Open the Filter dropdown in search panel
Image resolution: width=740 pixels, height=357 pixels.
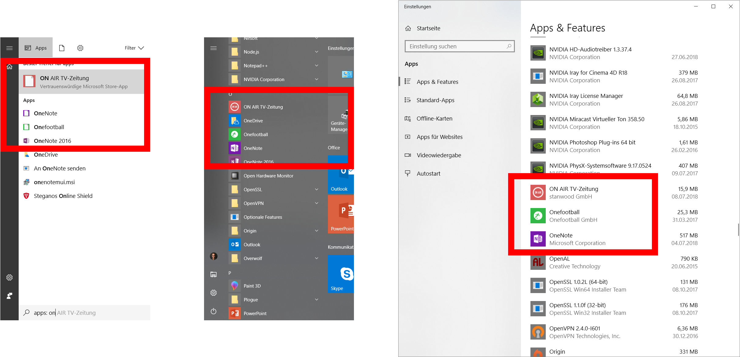pos(134,48)
